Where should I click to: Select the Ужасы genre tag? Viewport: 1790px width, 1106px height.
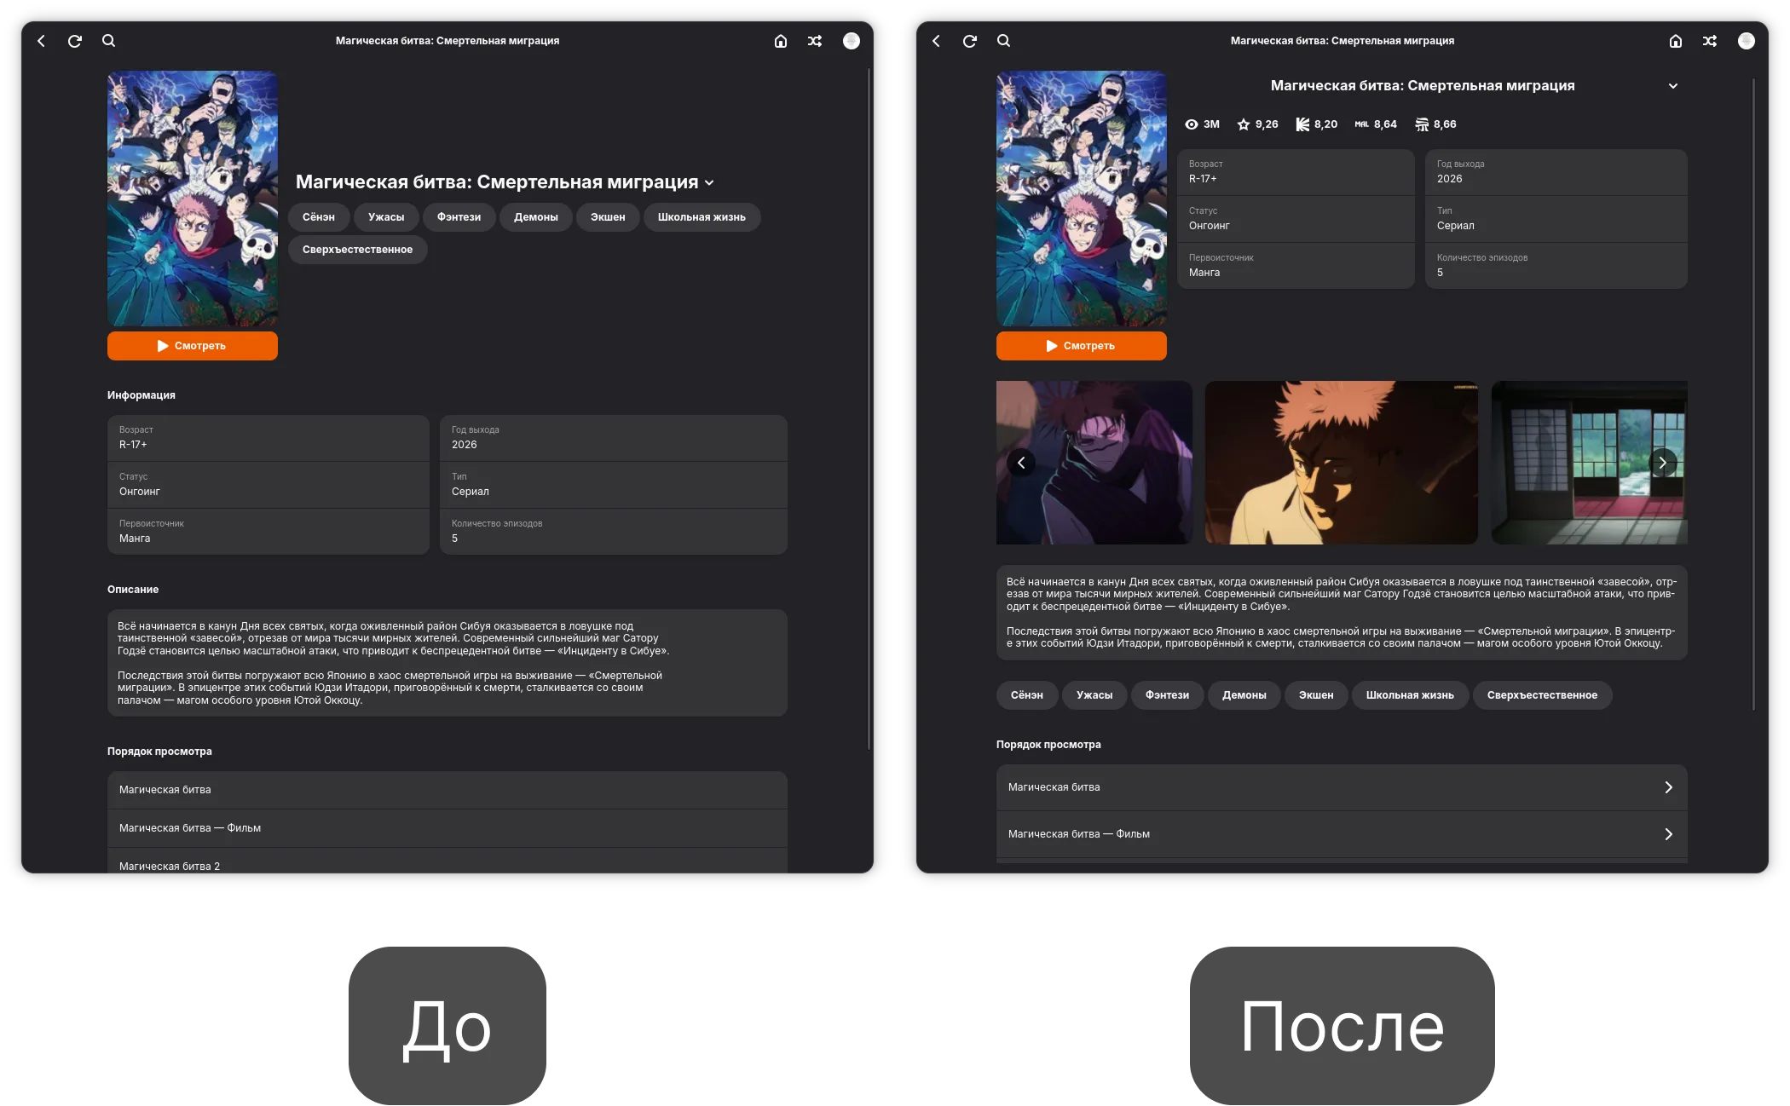click(x=1095, y=695)
